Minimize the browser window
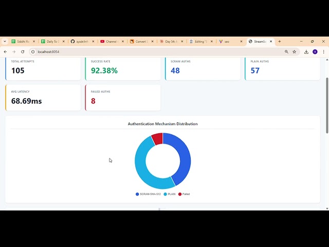Screen dimensions: 329x247 (301, 42)
